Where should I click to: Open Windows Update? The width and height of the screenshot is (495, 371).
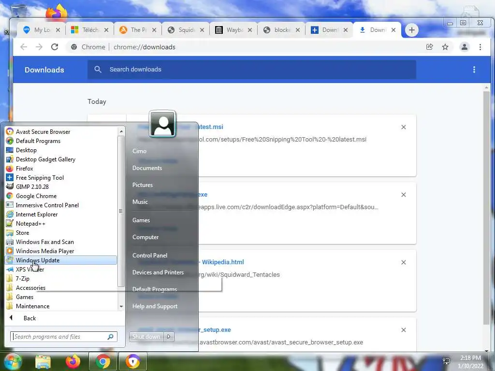click(x=61, y=260)
